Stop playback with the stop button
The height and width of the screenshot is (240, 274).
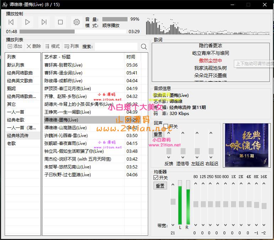point(60,22)
